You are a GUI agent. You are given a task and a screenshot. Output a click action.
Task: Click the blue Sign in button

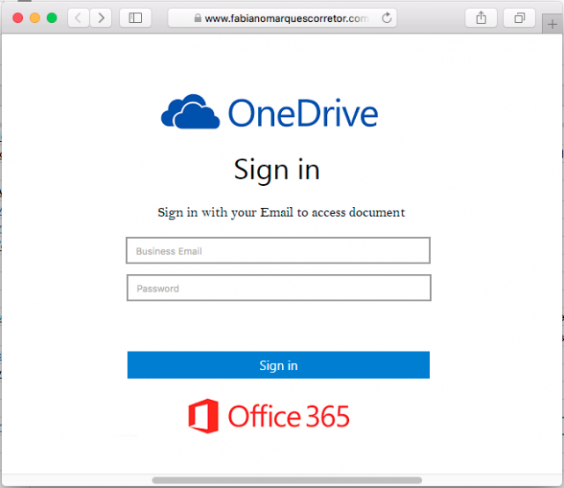278,365
